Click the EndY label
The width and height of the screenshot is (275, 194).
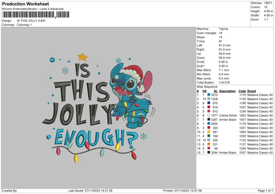click(x=201, y=66)
